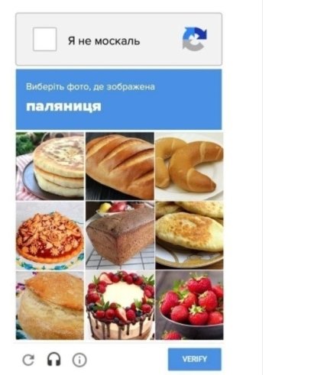Switch to the audio challenge via the headphones icon

(x=54, y=360)
